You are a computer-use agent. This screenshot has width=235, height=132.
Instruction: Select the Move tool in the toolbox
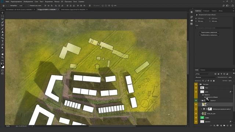3,13
